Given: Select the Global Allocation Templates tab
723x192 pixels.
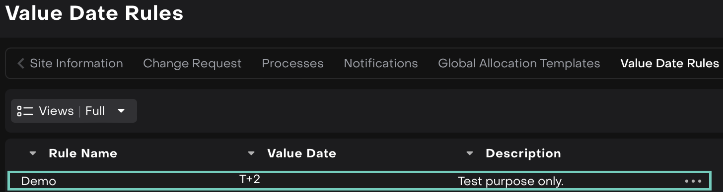Looking at the screenshot, I should point(519,63).
